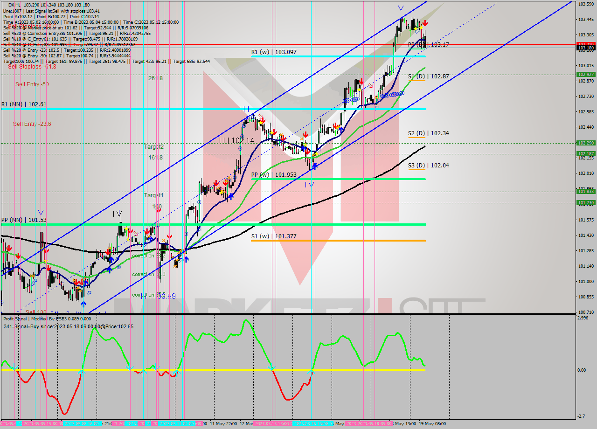The image size is (597, 429).
Task: Select the 'Target2' label
Action: pyautogui.click(x=153, y=147)
